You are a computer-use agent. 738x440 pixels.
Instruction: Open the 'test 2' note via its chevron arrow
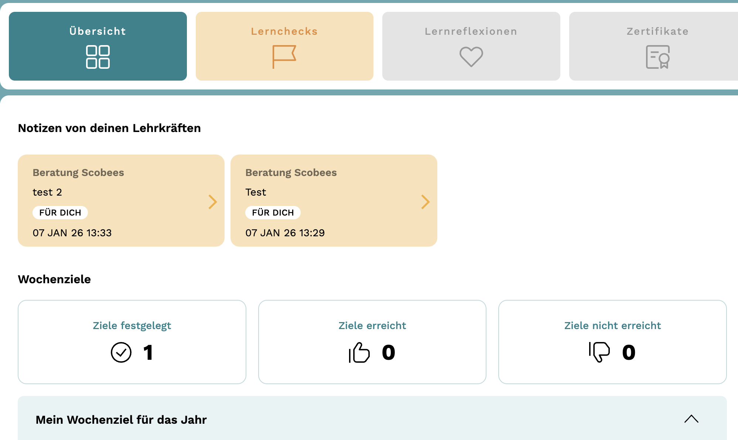click(x=212, y=202)
